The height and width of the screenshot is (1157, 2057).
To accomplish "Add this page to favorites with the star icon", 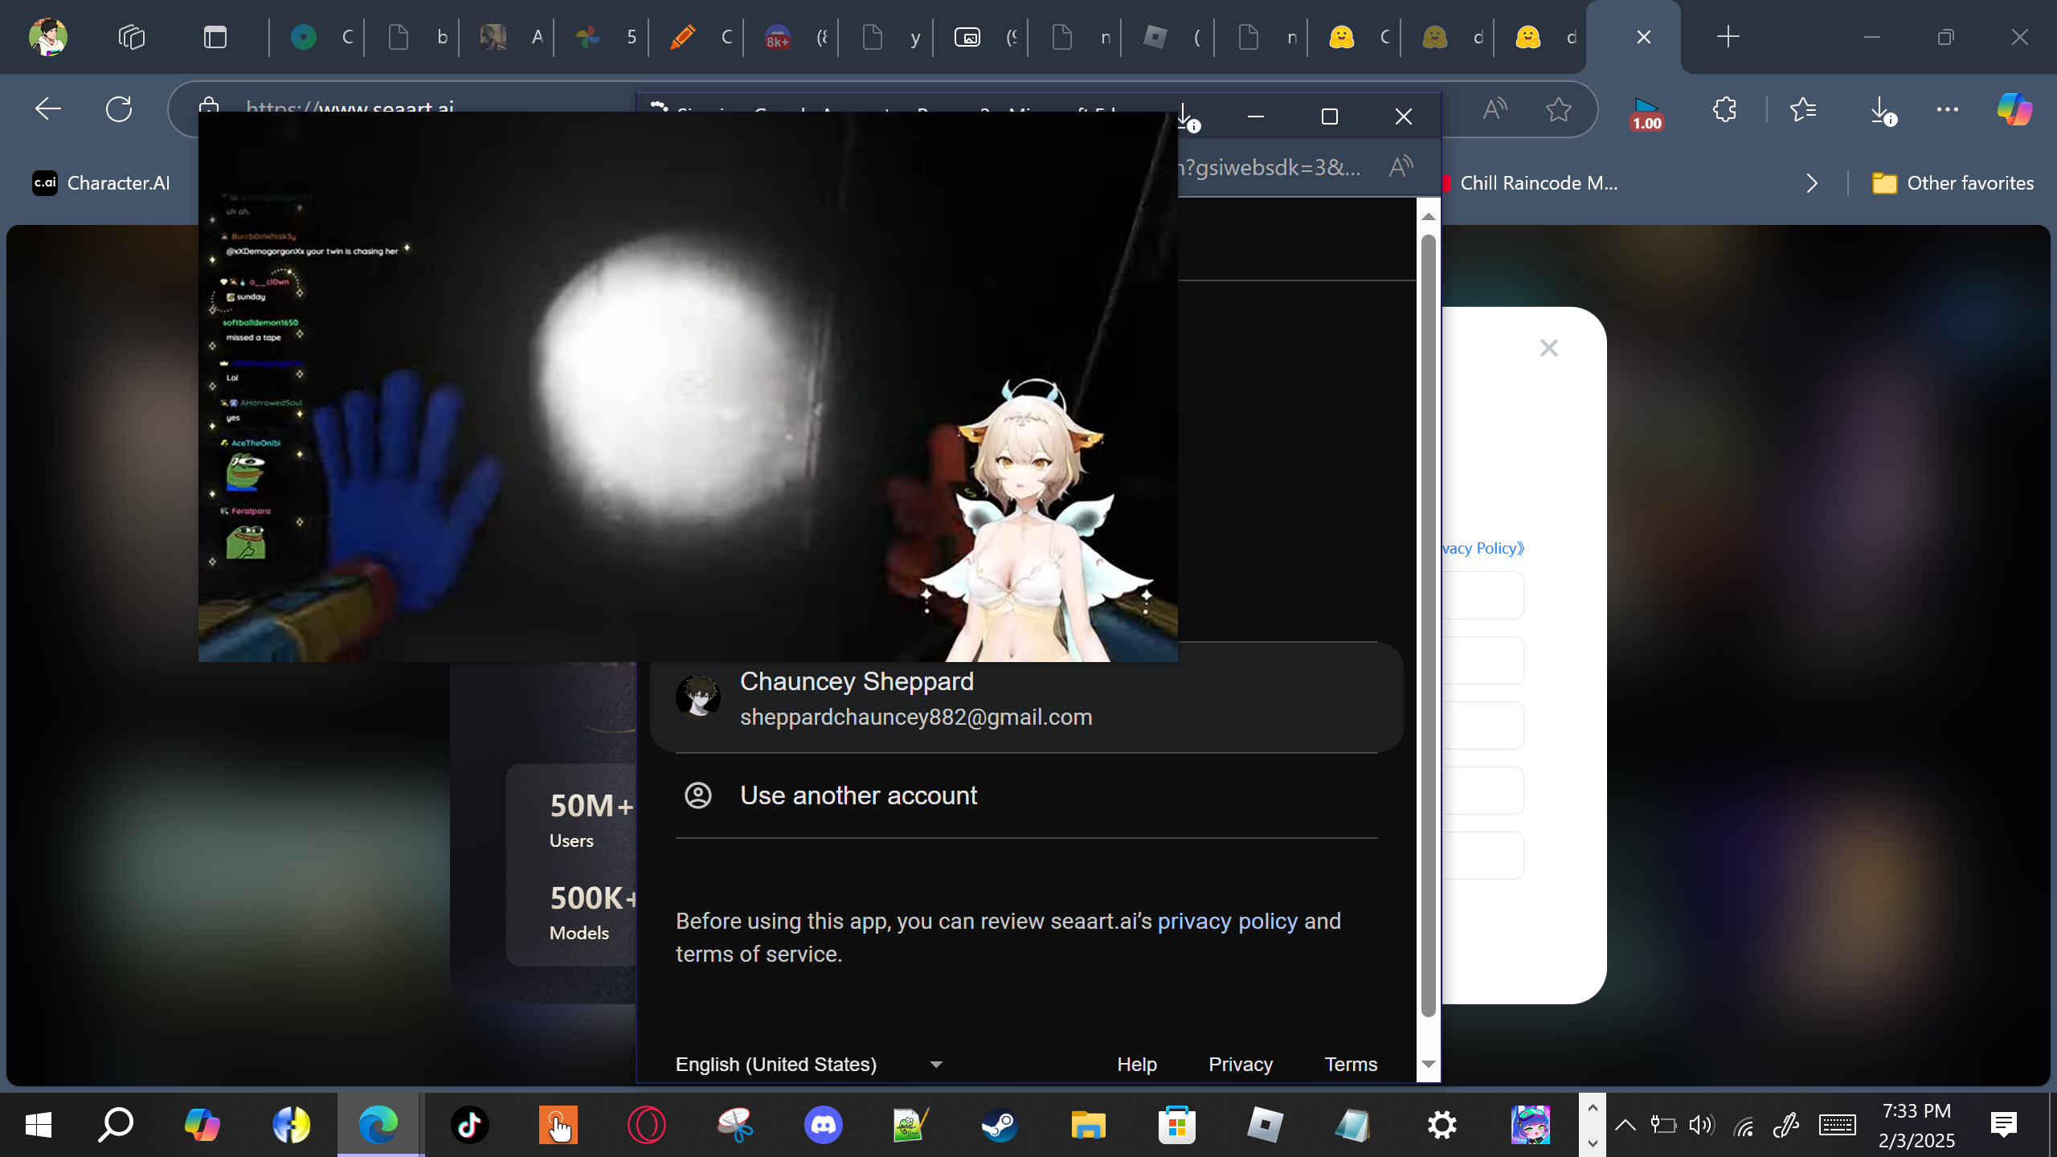I will 1558,108.
